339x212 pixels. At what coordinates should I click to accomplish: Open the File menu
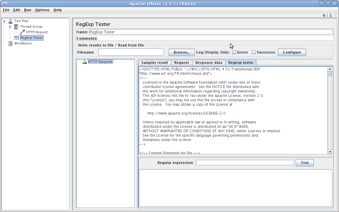coord(6,10)
